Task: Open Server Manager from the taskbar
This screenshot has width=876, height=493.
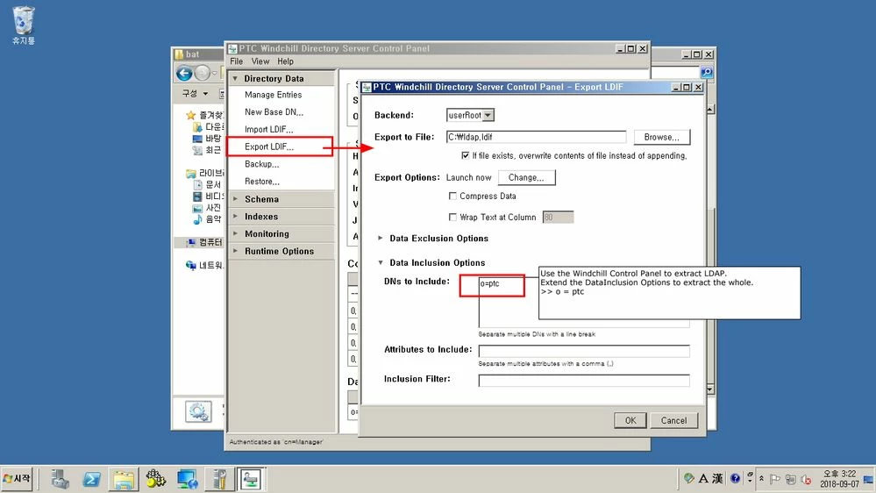Action: tap(60, 479)
